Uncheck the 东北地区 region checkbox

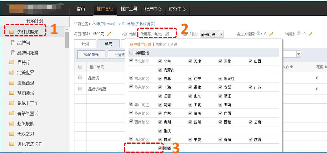[131, 78]
